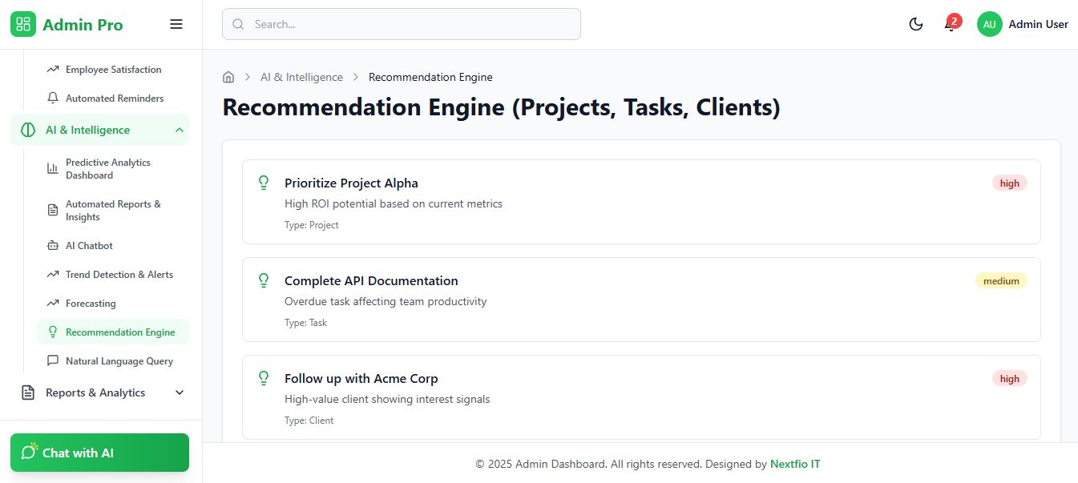Click the Chat with AI button
1078x483 pixels.
[x=99, y=453]
